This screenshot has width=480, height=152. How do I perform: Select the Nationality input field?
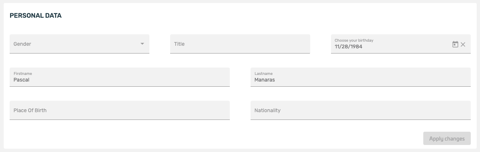[x=360, y=110]
